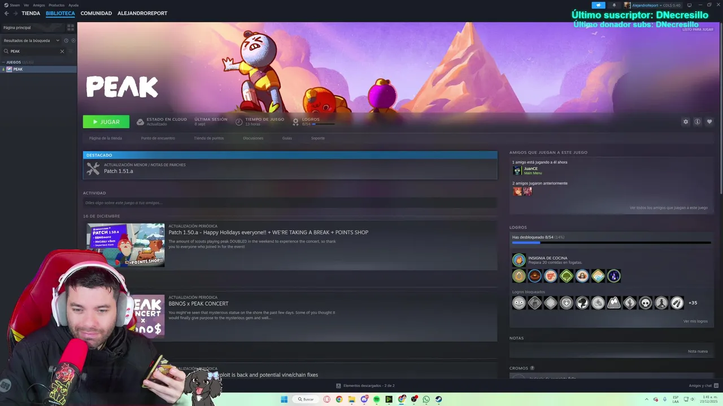Open the BBNO$ x PEAK CONCERT article
Image resolution: width=723 pixels, height=406 pixels.
[x=198, y=303]
